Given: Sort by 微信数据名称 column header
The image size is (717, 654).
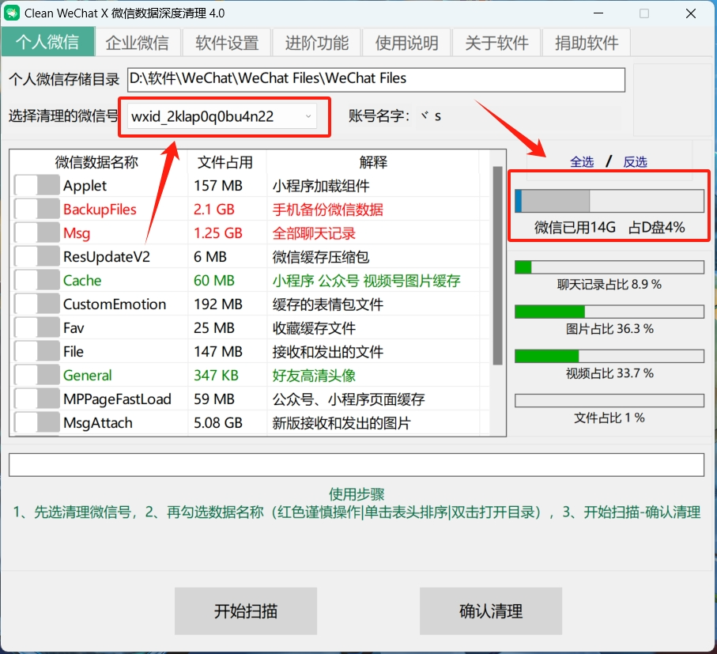Looking at the screenshot, I should click(97, 162).
